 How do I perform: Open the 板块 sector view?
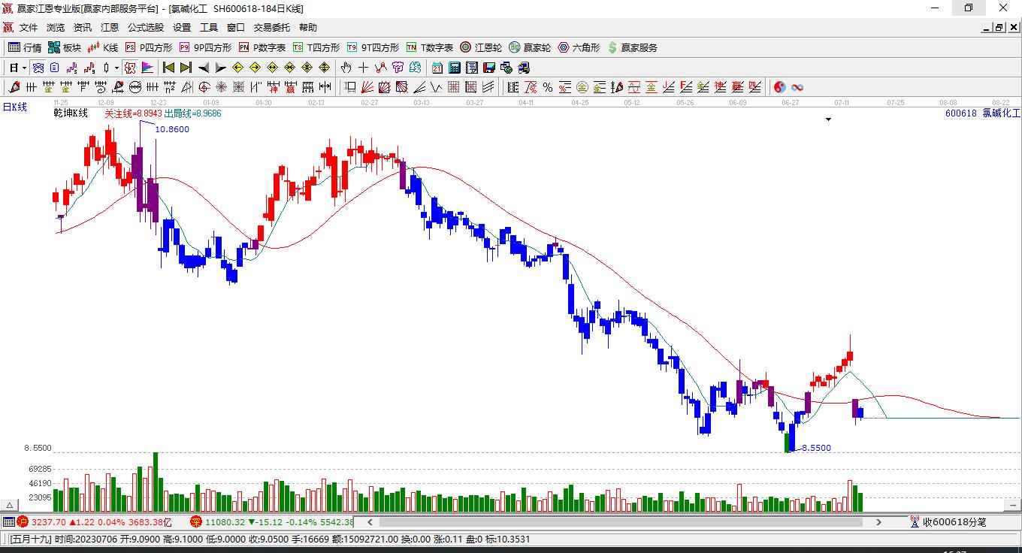pos(65,47)
